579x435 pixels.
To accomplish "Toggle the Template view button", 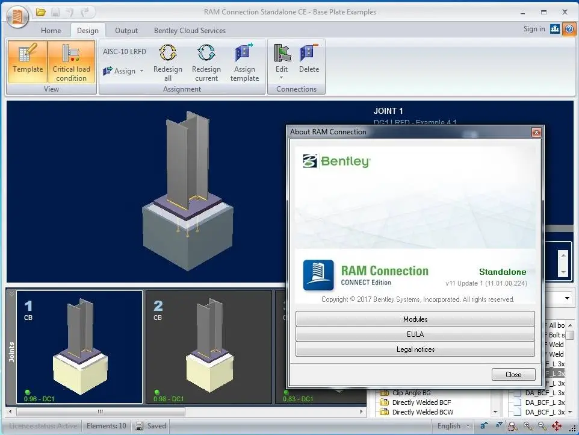I will pyautogui.click(x=28, y=61).
